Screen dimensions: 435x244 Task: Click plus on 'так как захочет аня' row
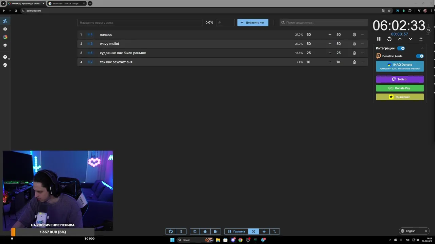pyautogui.click(x=330, y=62)
